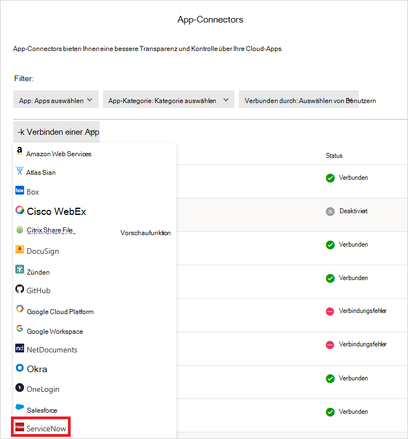
Task: Click the DocuSign logo icon
Action: click(20, 249)
